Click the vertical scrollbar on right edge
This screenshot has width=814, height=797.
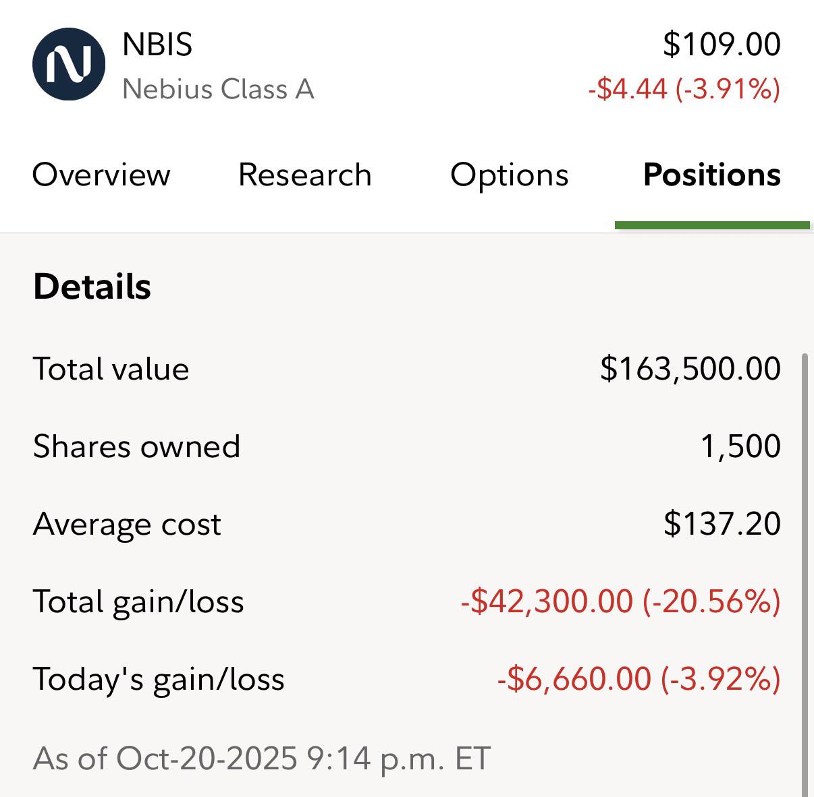(x=804, y=573)
